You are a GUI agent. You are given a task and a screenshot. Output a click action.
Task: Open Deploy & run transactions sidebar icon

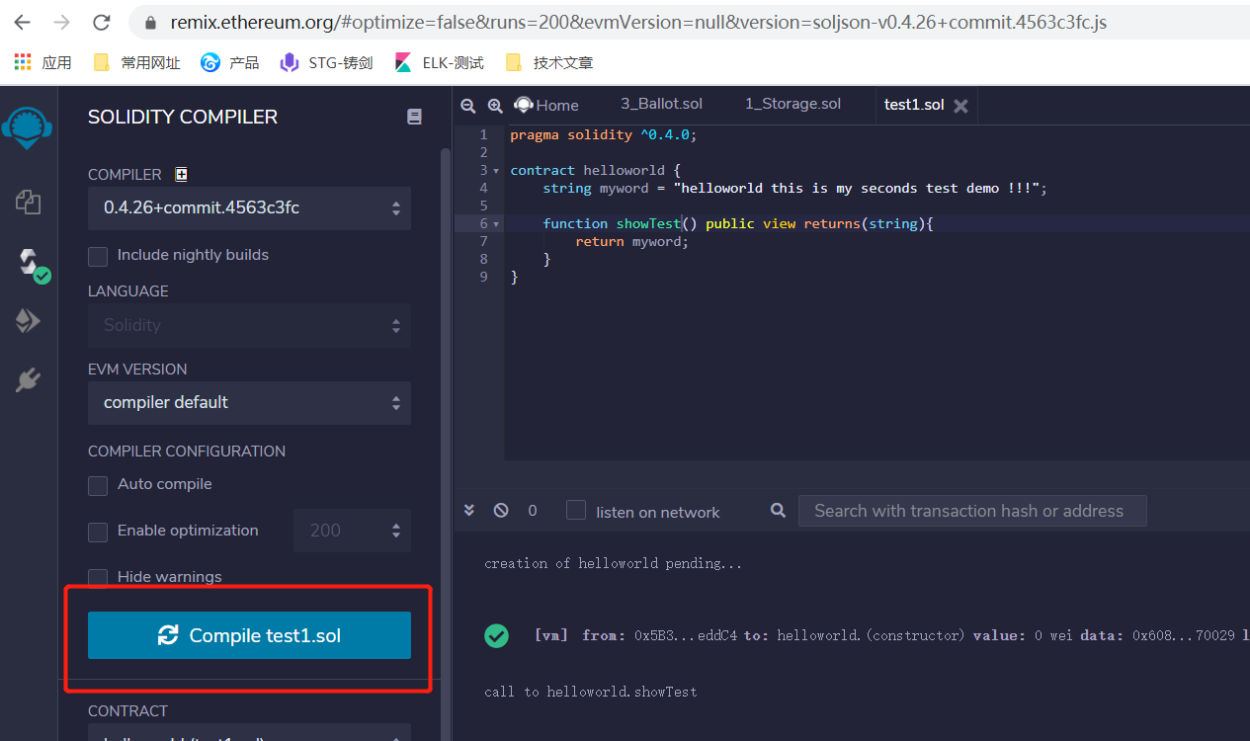[x=28, y=320]
